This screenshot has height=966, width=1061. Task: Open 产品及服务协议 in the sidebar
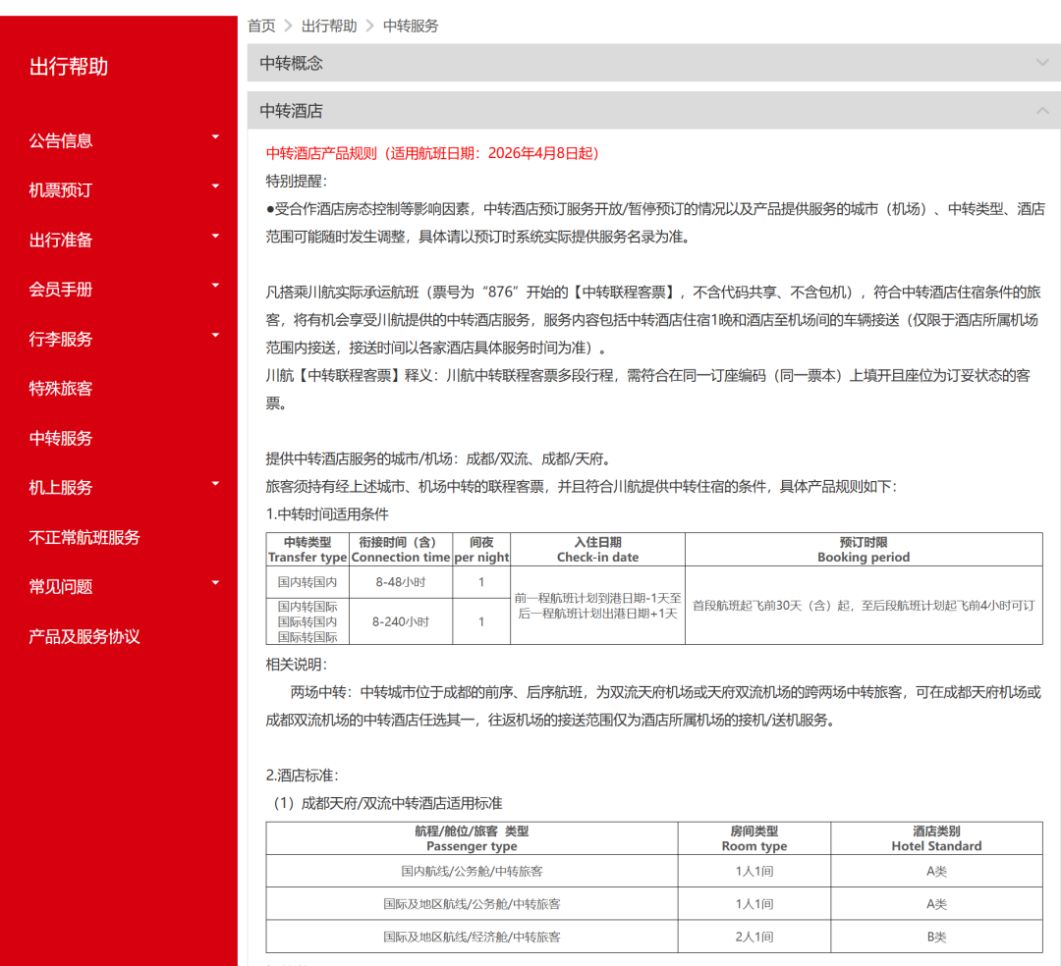tap(84, 636)
